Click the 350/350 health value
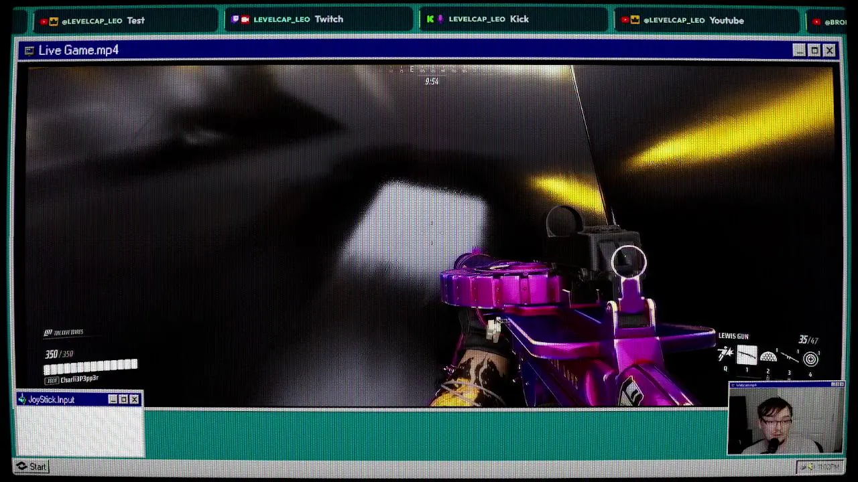Screen dimensions: 858x482 [x=59, y=354]
